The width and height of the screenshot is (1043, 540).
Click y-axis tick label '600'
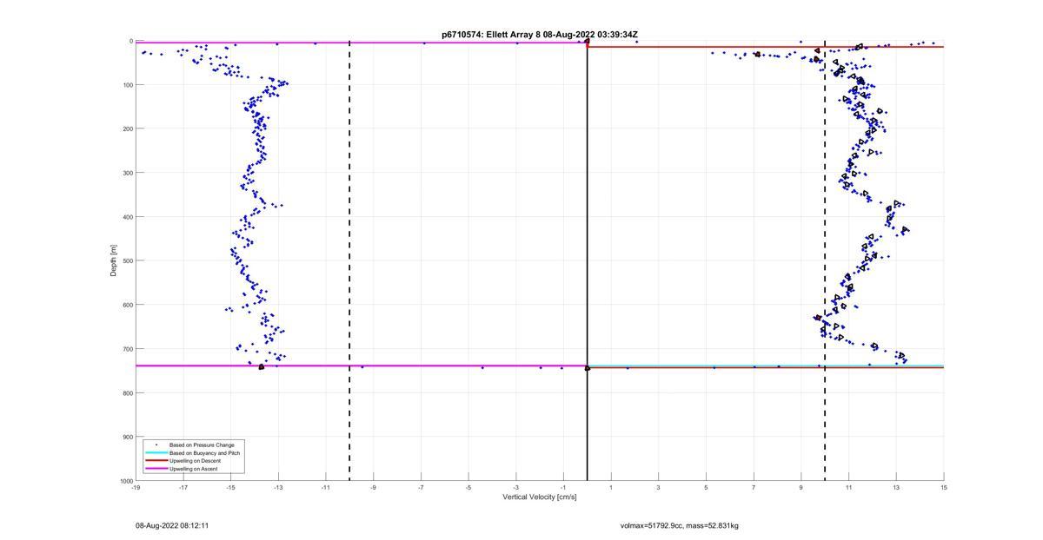(127, 305)
